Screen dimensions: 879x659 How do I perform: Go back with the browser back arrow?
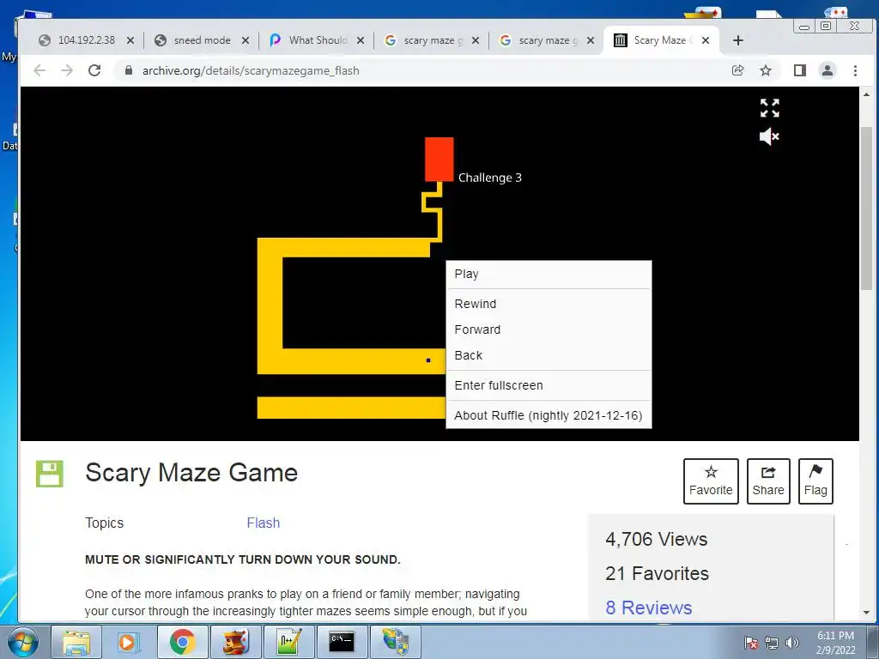pyautogui.click(x=39, y=70)
